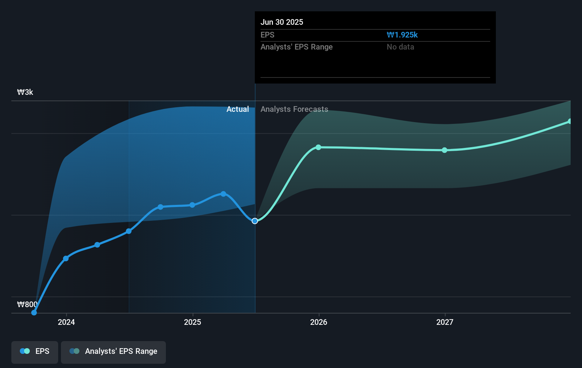Click the Jun 30 2025 tooltip header
Image resolution: width=582 pixels, height=368 pixels.
[x=282, y=22]
